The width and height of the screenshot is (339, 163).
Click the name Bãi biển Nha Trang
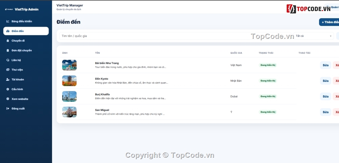click(x=107, y=63)
